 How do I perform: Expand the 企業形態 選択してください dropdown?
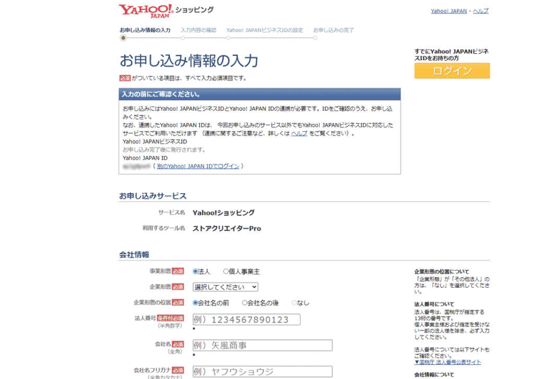[225, 287]
